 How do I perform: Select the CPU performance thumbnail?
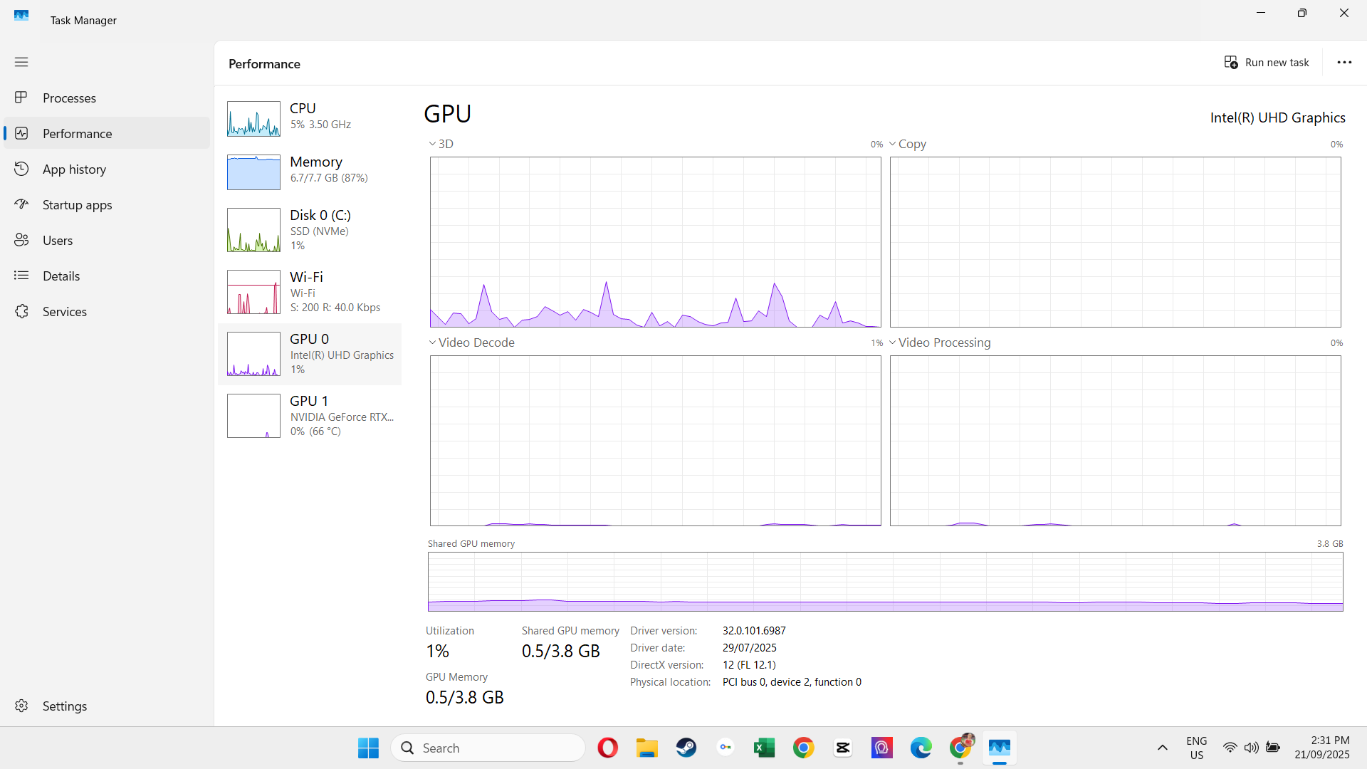pos(253,118)
